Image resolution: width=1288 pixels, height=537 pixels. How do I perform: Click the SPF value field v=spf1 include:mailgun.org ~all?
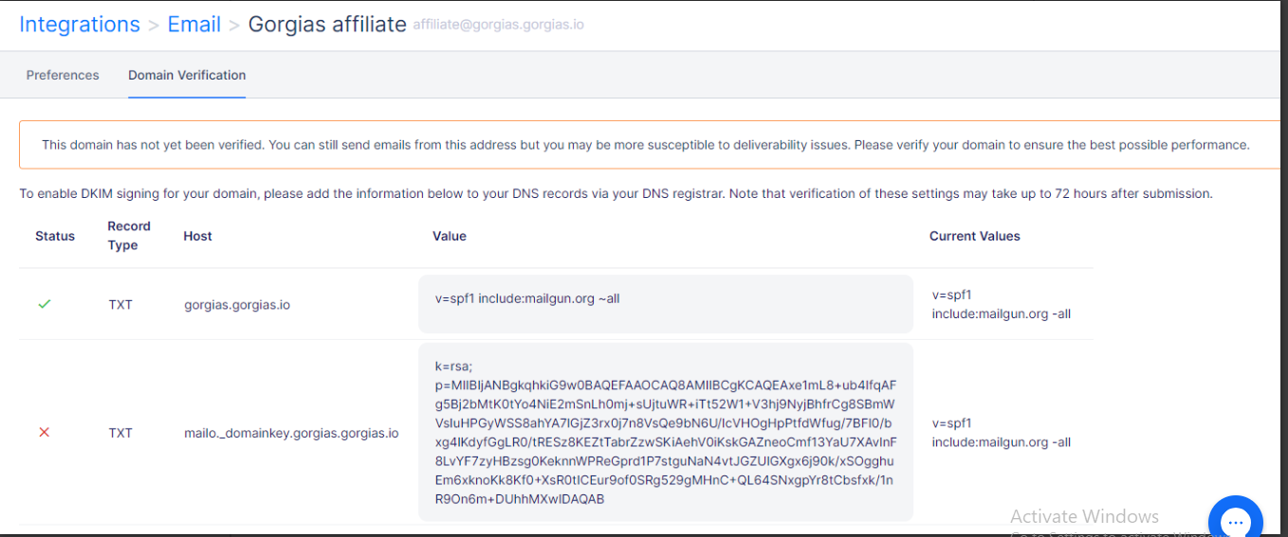point(665,304)
